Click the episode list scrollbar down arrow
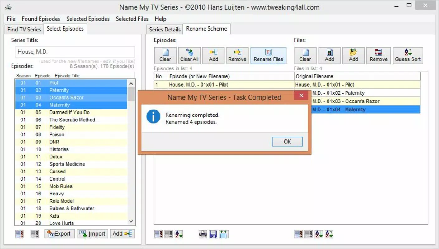439x249 pixels. pos(131,221)
